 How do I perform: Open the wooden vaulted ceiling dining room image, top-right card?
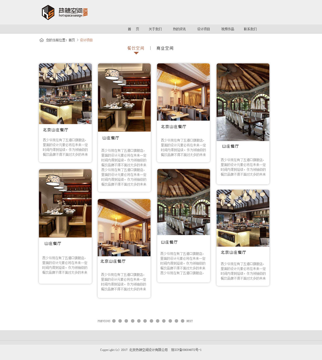point(243,102)
